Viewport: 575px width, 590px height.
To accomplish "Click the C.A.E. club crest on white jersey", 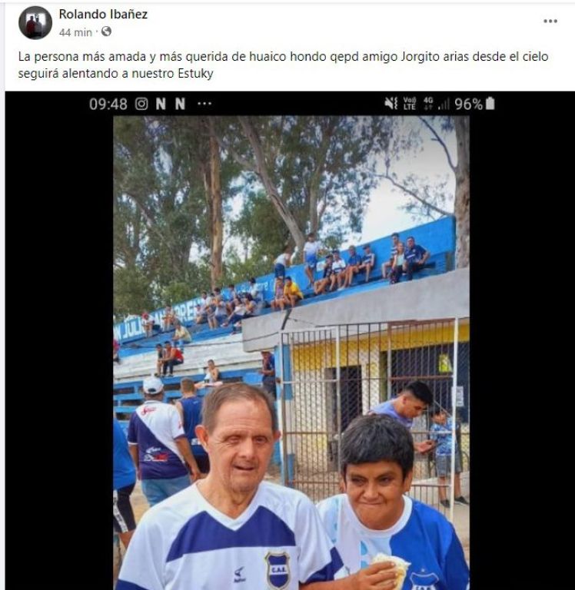I will pyautogui.click(x=278, y=570).
